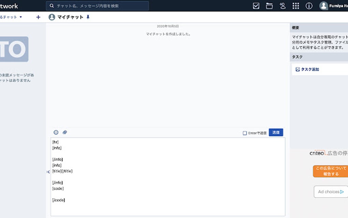Click the message search field
This screenshot has height=218, width=348.
pyautogui.click(x=97, y=6)
